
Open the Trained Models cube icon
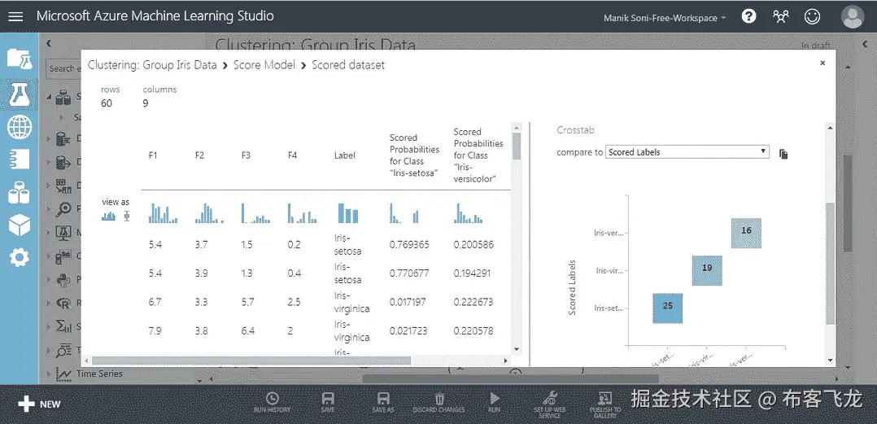tap(19, 225)
